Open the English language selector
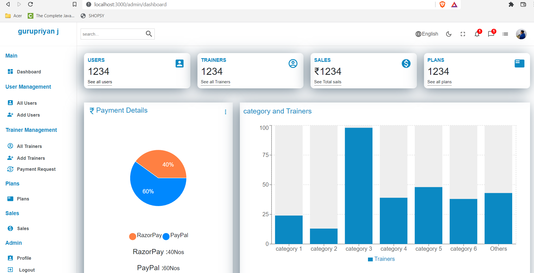This screenshot has width=534, height=273. (x=427, y=34)
